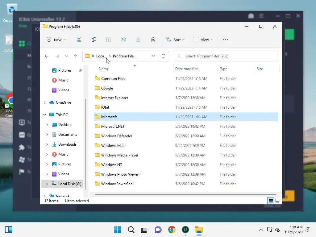
Task: Select Local Disk (C:) in navigation pane
Action: [62, 184]
